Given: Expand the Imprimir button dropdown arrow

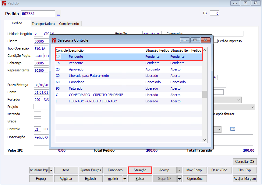Looking at the screenshot, I should pos(125,179).
